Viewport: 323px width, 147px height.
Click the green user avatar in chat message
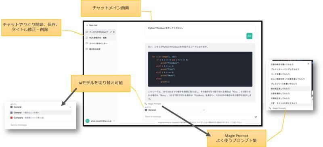250,36
